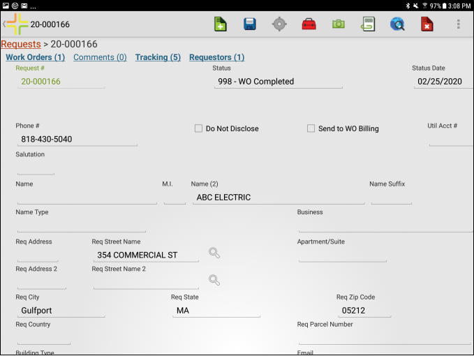The width and height of the screenshot is (474, 356).
Task: Tap the red delete document icon
Action: pyautogui.click(x=427, y=24)
